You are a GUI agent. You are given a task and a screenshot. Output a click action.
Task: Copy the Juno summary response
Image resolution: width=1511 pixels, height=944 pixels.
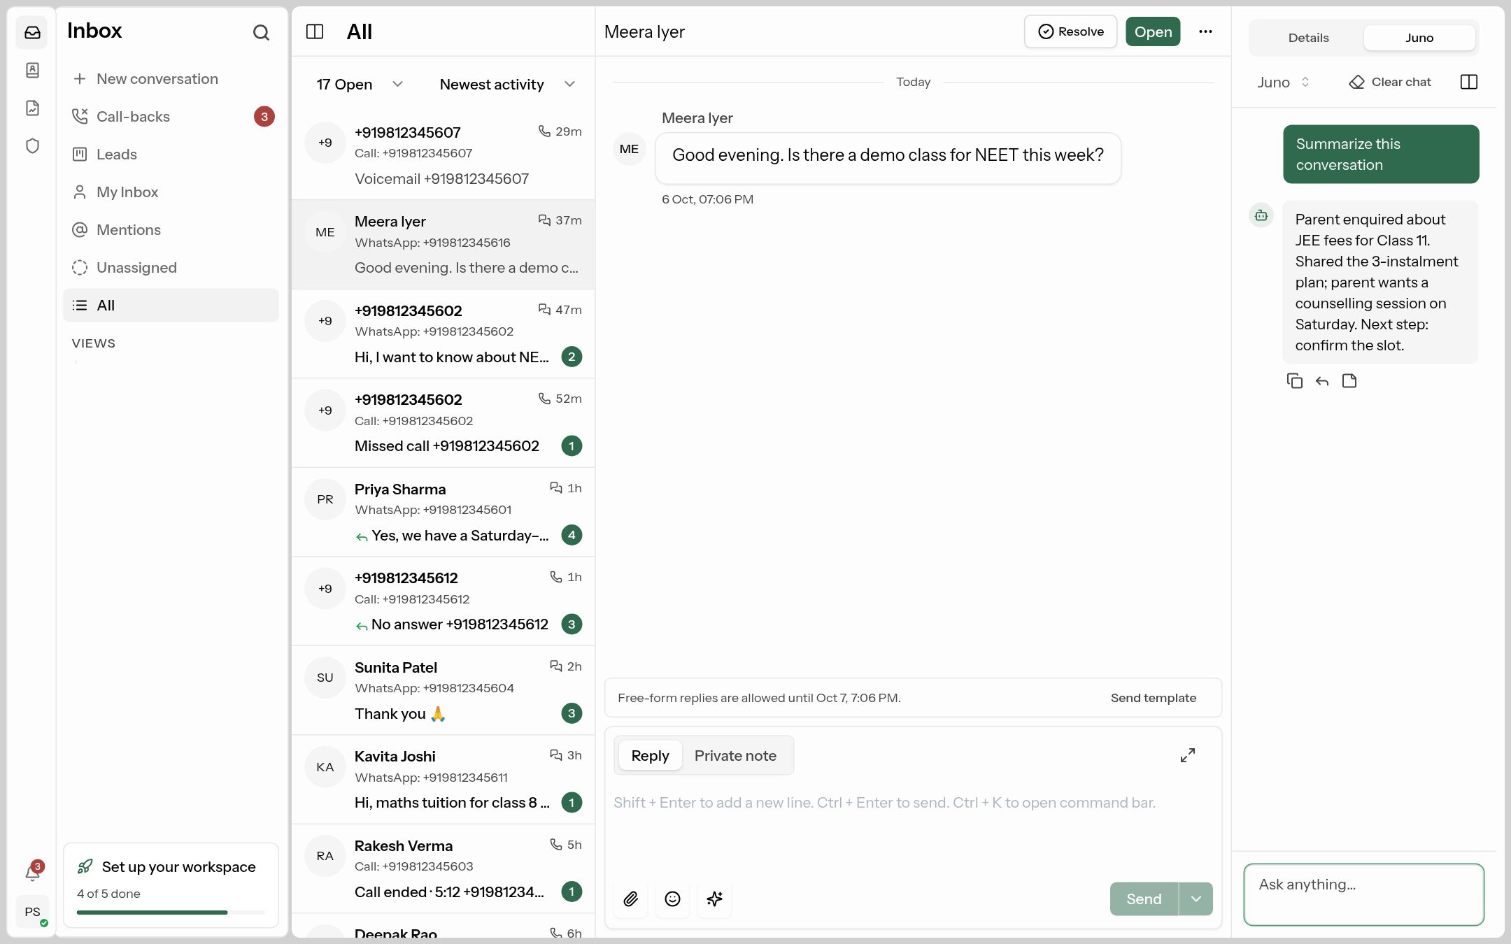1295,380
